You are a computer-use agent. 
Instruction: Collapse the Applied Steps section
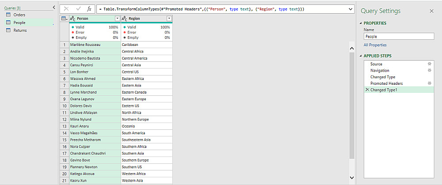(360, 56)
